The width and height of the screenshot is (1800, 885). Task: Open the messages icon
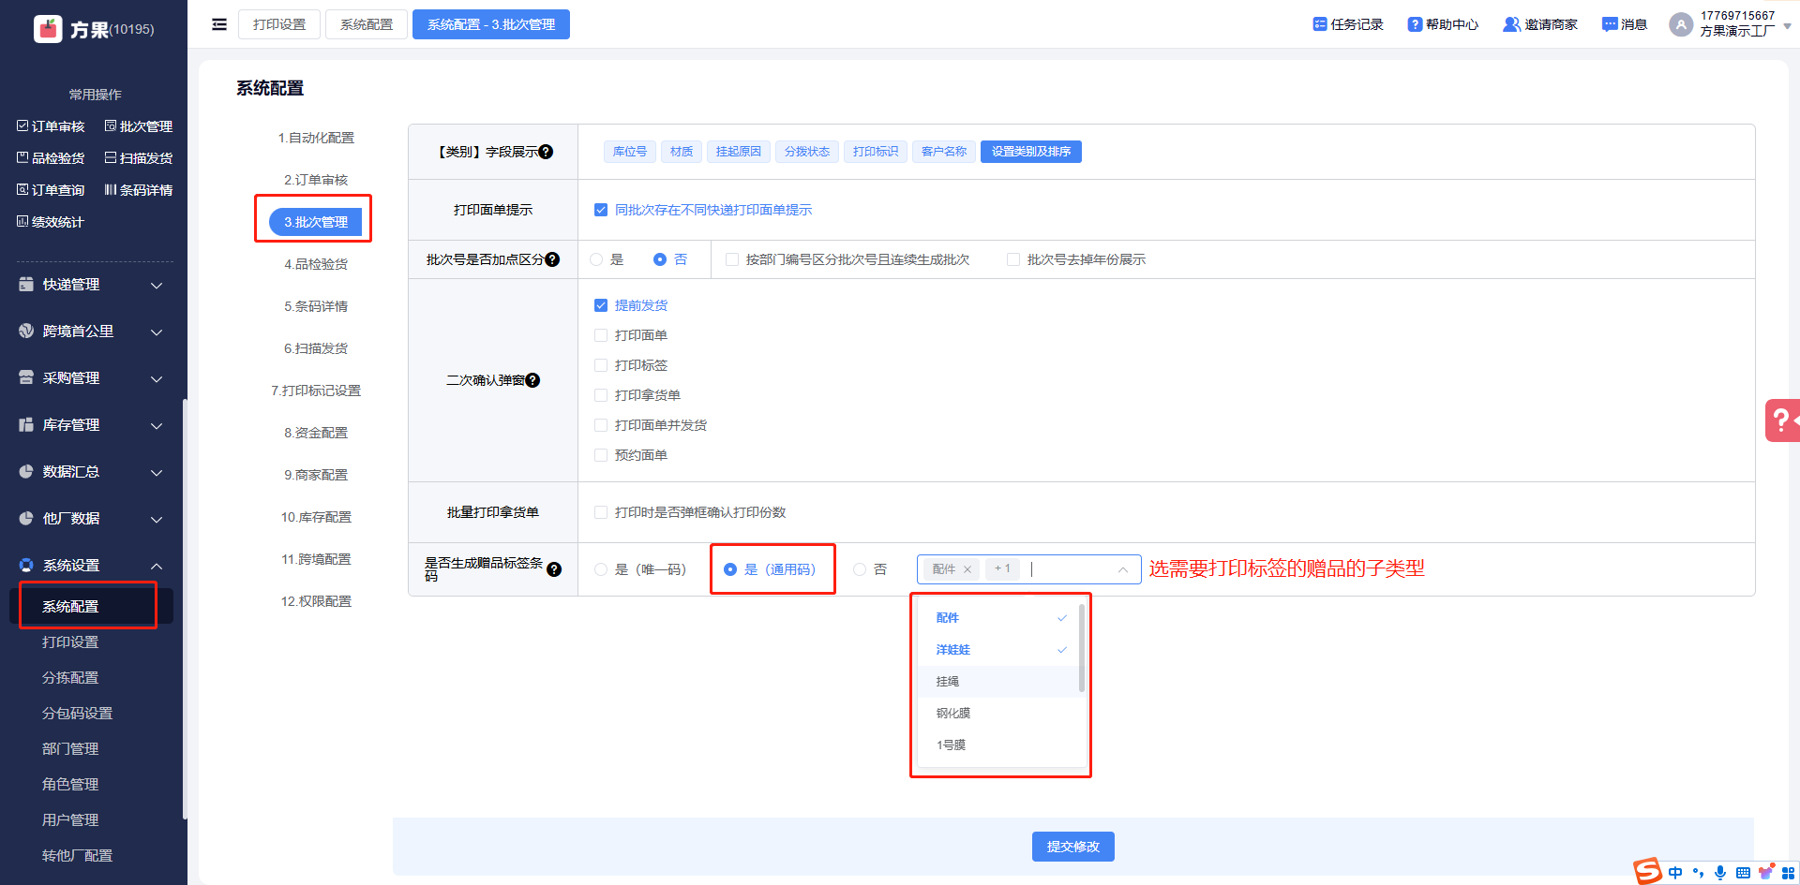click(1610, 24)
